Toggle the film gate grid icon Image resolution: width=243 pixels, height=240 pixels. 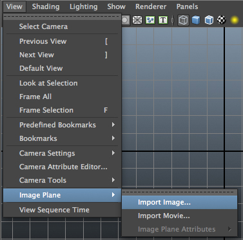pyautogui.click(x=137, y=20)
